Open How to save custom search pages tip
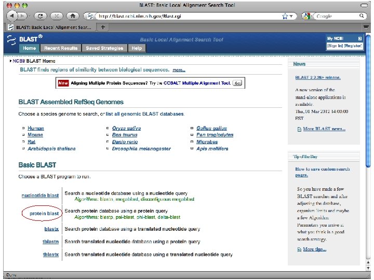This screenshot has width=374, height=280. (x=323, y=172)
